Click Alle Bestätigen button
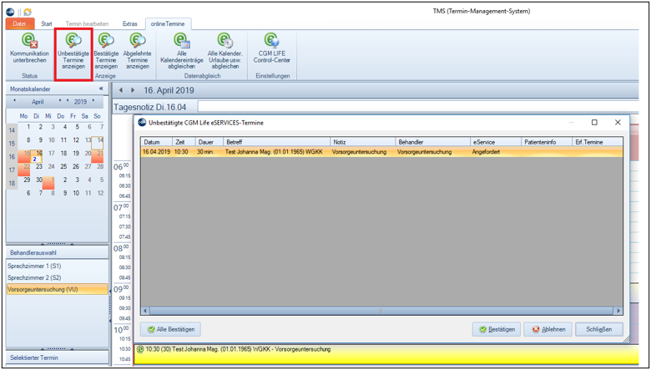This screenshot has height=370, width=651. coord(170,329)
